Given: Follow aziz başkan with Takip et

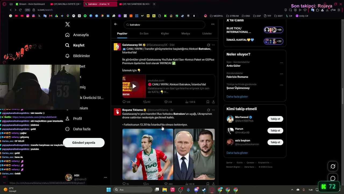Looking at the screenshot, I should coord(275,142).
